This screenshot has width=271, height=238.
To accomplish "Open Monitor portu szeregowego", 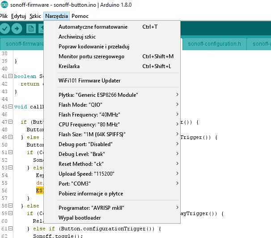I will [x=112, y=56].
